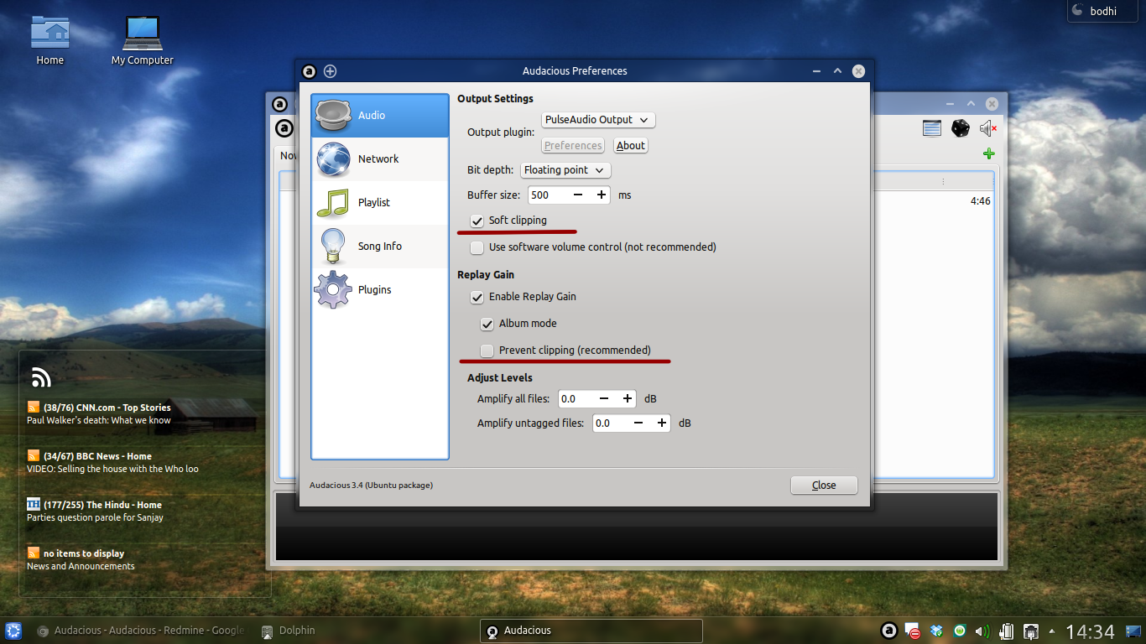Image resolution: width=1146 pixels, height=644 pixels.
Task: Enable software volume control checkbox
Action: tap(477, 247)
